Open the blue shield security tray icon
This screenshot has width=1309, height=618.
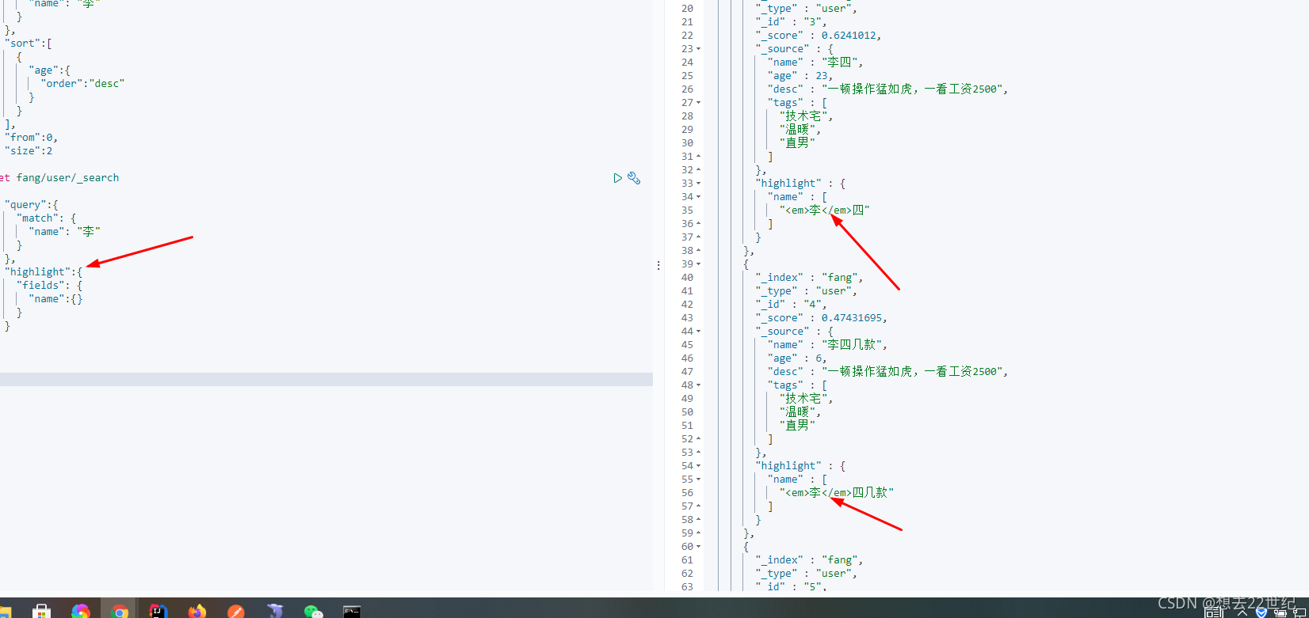pos(1261,612)
